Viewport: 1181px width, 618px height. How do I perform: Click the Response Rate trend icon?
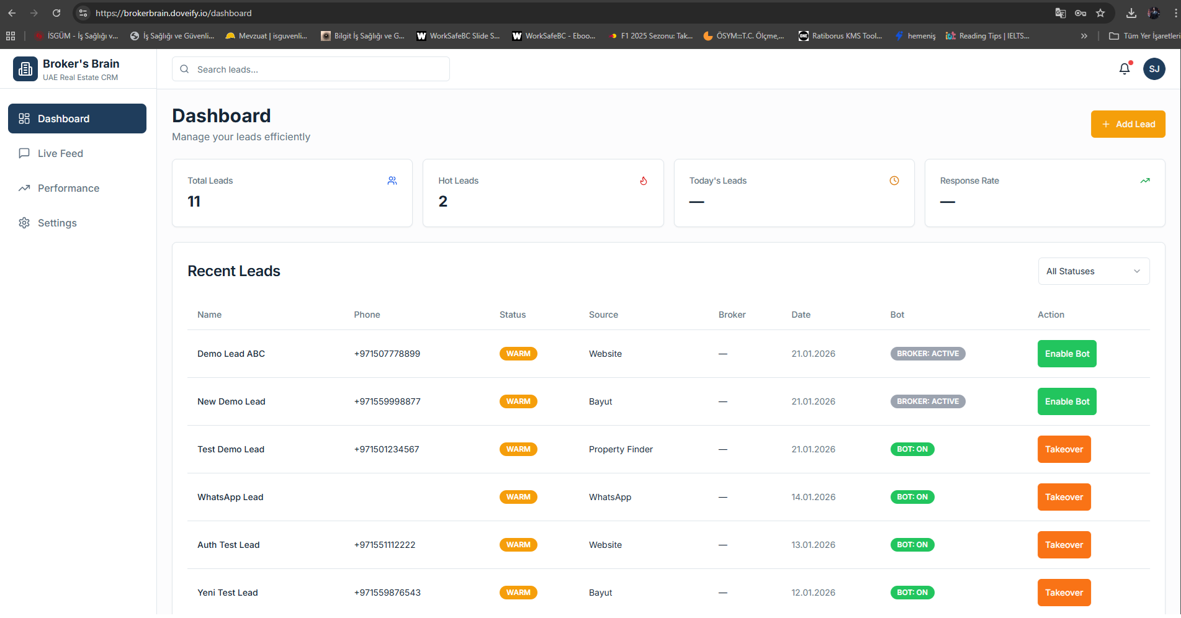[1145, 181]
